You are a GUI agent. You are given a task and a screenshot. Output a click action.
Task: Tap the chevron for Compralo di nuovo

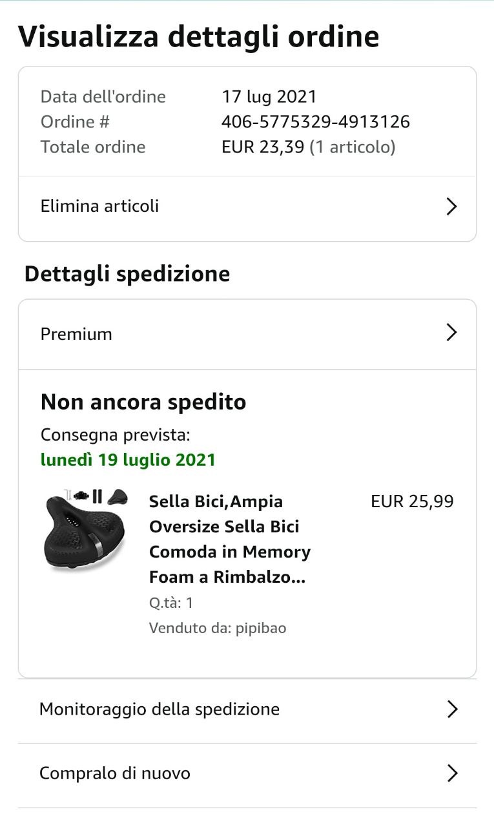tap(452, 773)
